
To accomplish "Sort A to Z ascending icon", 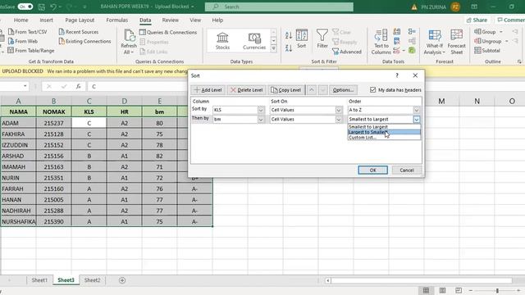I will click(289, 35).
